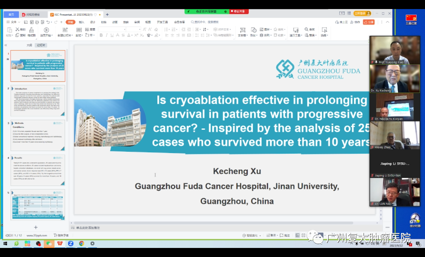Click the orange Share (分享) button

tap(369, 22)
